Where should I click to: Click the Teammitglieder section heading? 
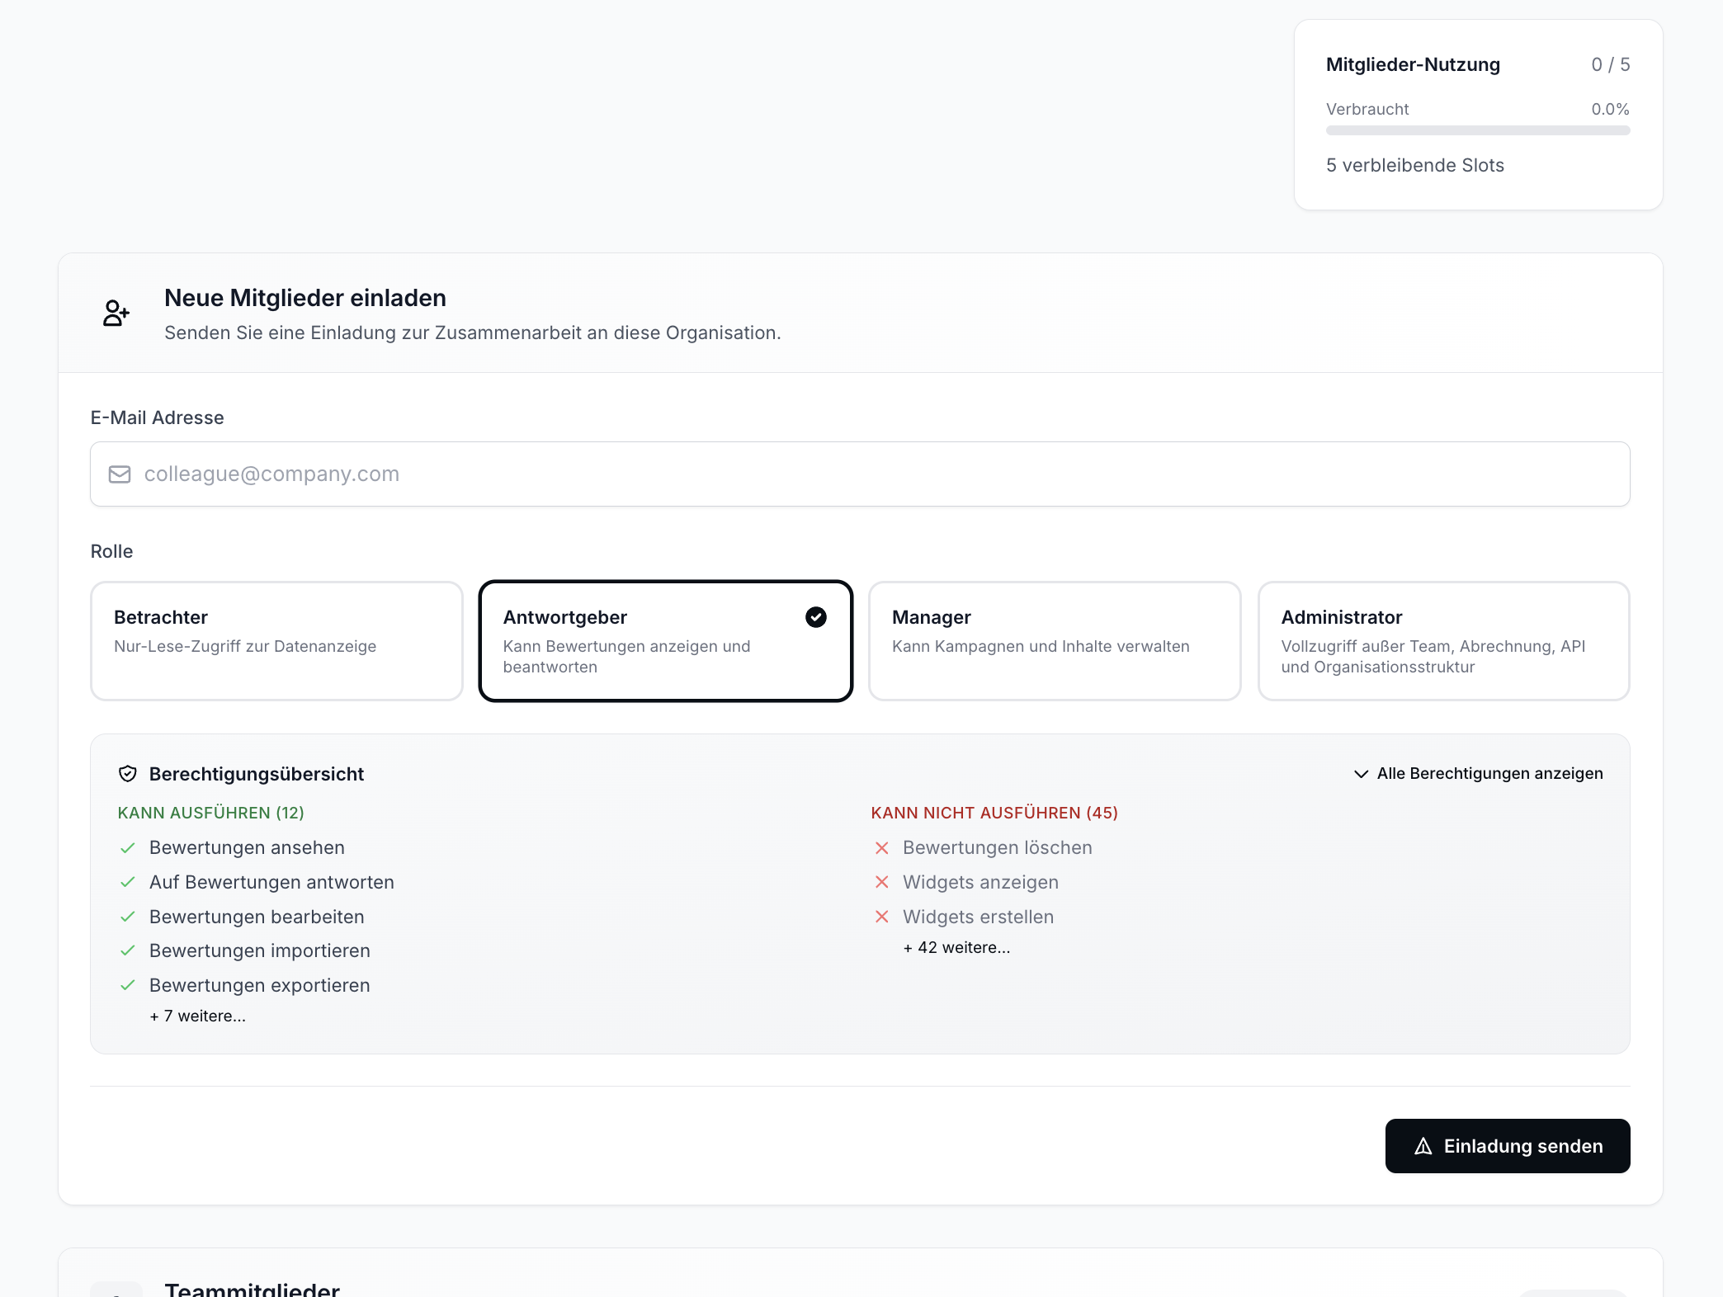pyautogui.click(x=252, y=1289)
